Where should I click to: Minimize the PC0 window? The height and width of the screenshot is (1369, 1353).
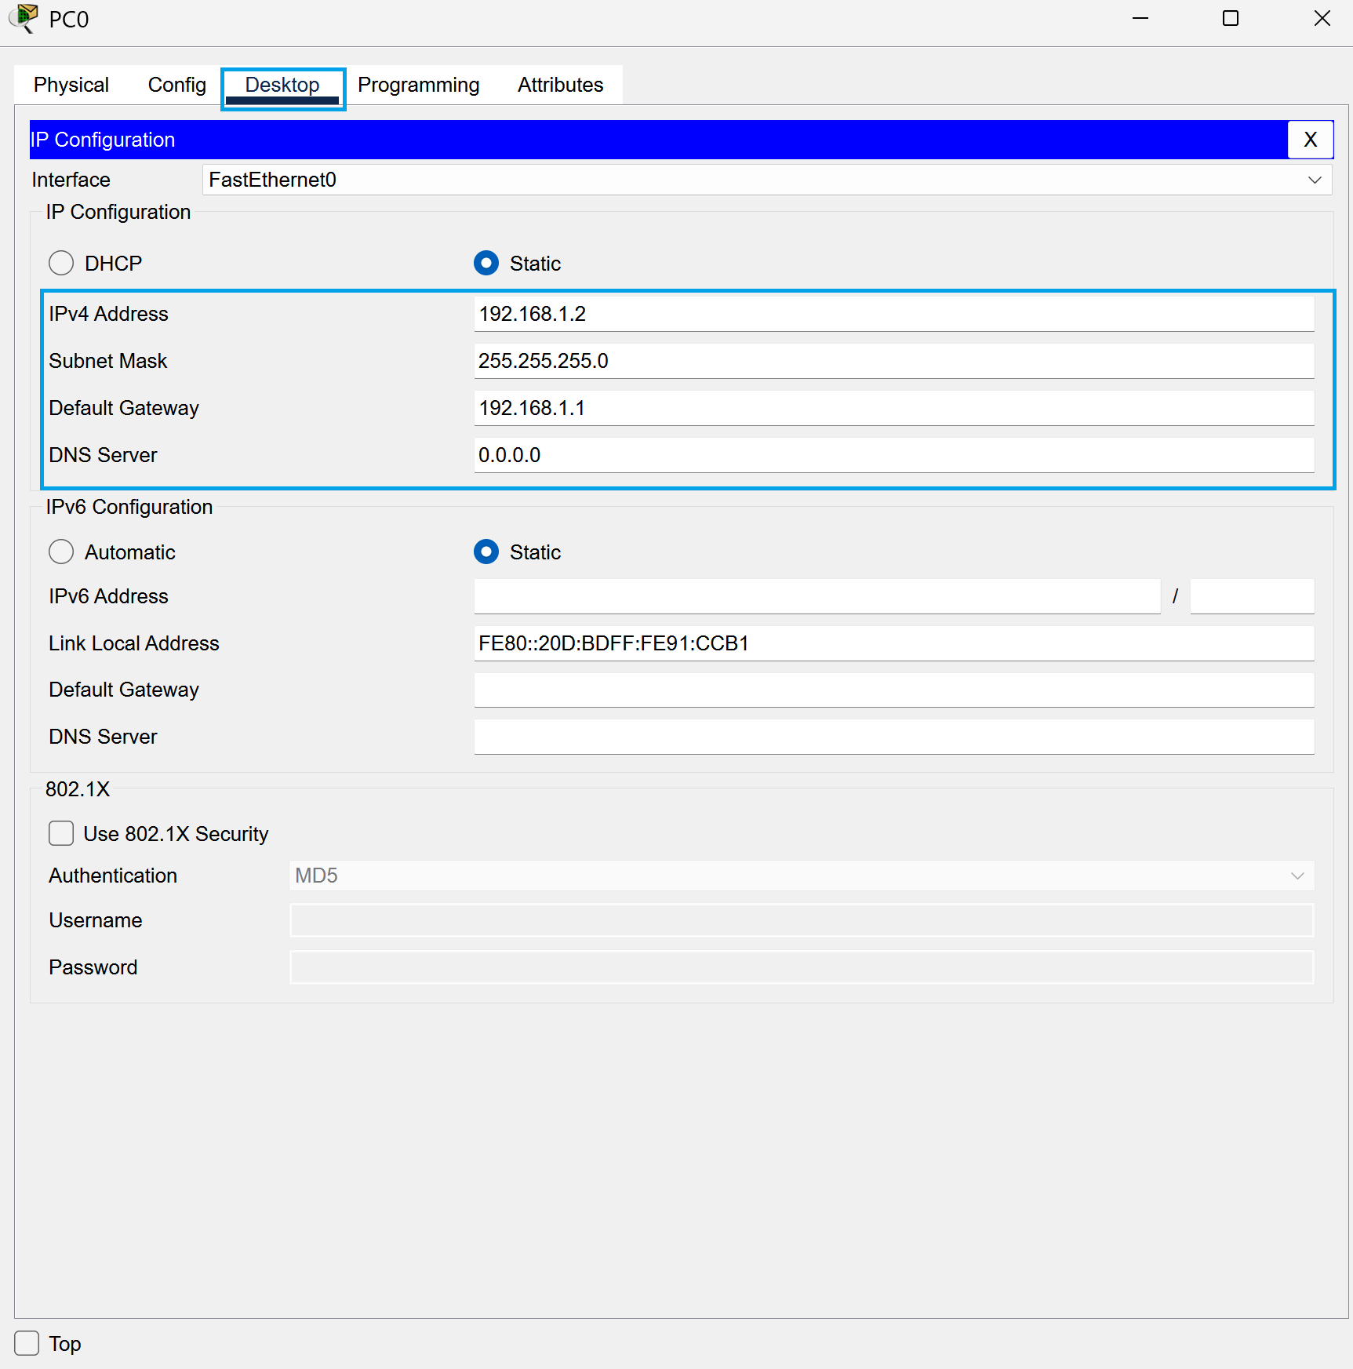[x=1140, y=18]
